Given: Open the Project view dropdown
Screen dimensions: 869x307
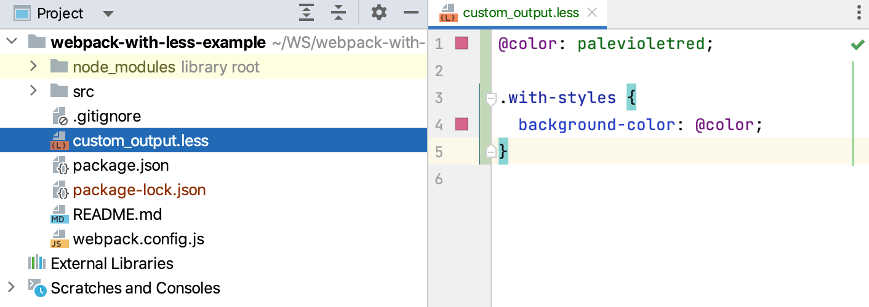Looking at the screenshot, I should coord(108,14).
